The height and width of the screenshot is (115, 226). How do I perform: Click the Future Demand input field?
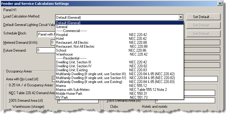pos(46,50)
